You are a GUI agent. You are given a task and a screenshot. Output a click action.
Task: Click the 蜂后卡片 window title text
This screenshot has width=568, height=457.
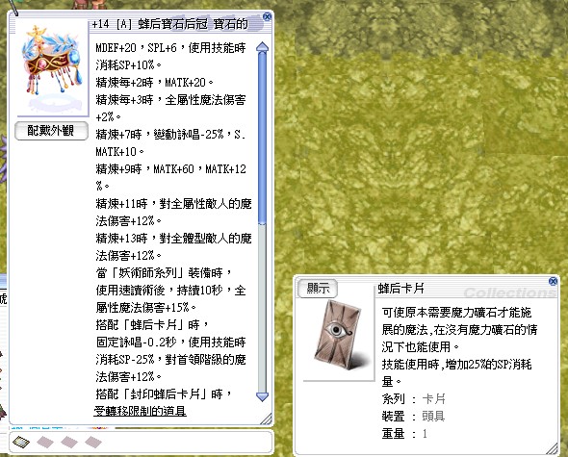point(401,289)
